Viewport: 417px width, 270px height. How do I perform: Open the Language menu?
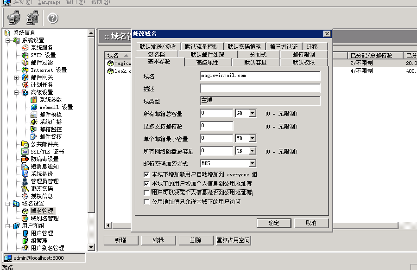(x=49, y=3)
